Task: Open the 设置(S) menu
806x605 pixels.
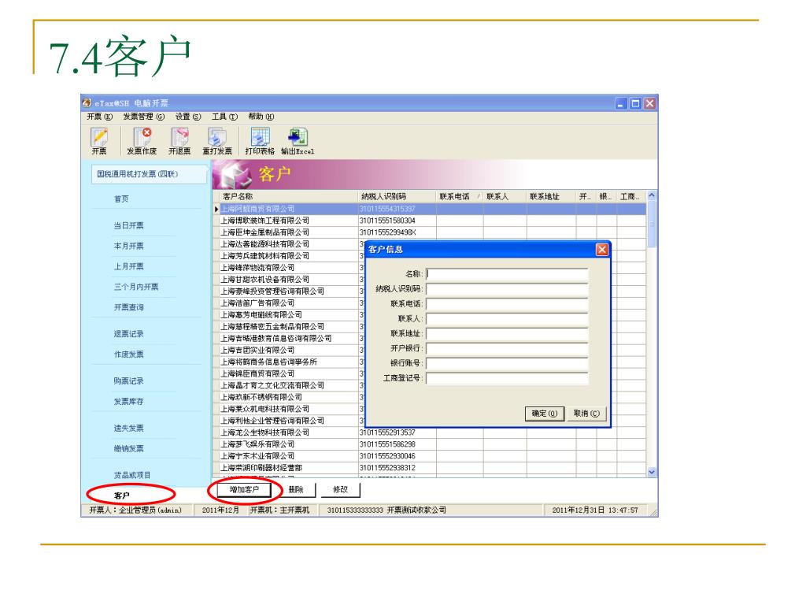Action: click(x=187, y=117)
